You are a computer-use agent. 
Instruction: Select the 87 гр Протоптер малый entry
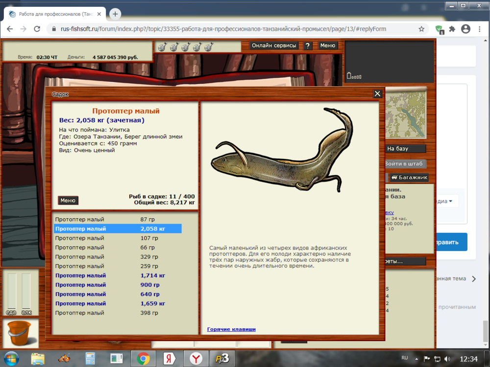coord(118,219)
